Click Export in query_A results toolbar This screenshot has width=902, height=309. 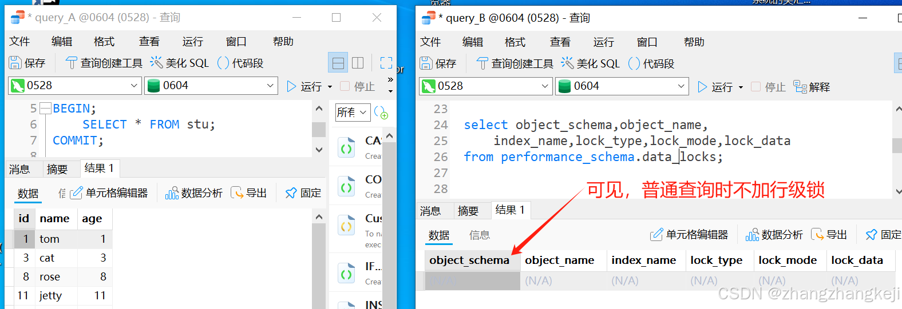[248, 193]
